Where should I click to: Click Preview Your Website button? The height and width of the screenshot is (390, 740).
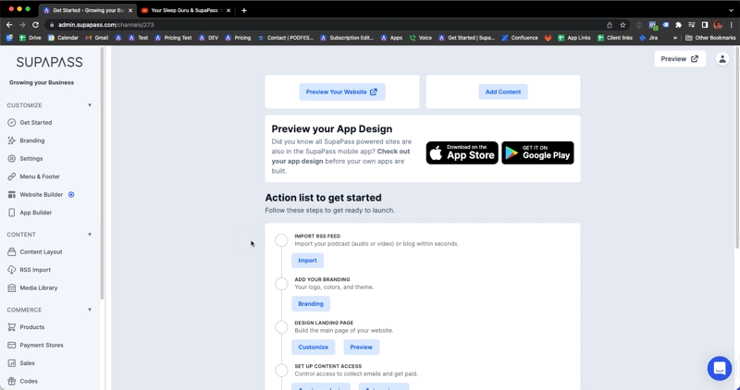pyautogui.click(x=342, y=92)
